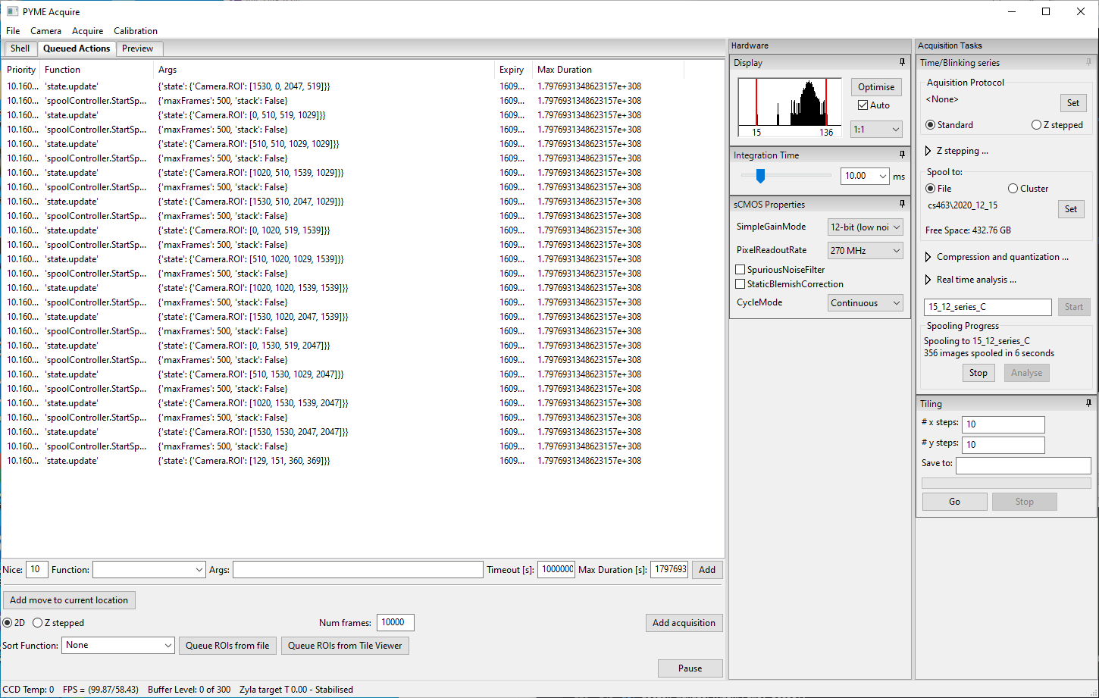
Task: Click the Optimise display button
Action: click(875, 86)
